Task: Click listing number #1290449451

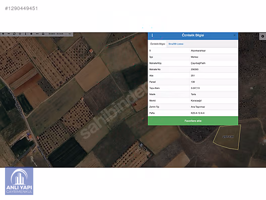Action: tap(21, 9)
